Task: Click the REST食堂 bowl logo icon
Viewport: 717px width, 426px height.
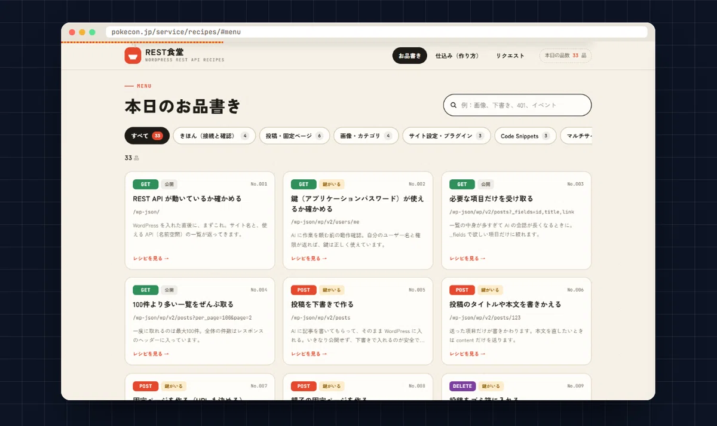Action: click(133, 56)
